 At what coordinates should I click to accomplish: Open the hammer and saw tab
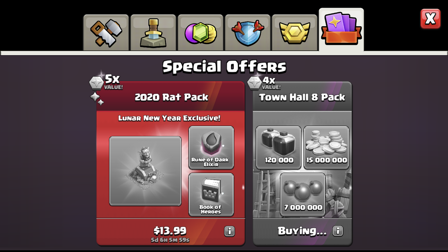[x=106, y=33]
